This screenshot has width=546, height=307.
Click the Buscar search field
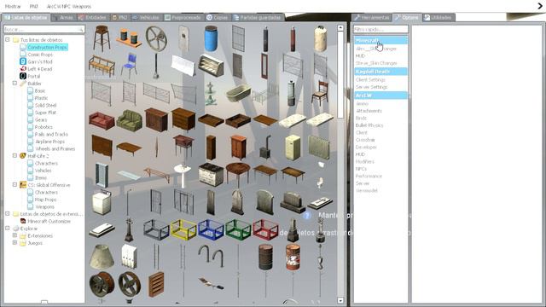point(44,29)
